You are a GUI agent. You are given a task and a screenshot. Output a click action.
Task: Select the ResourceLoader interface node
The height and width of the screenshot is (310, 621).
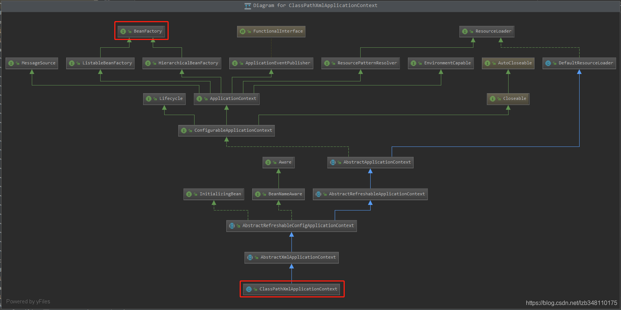[x=487, y=31]
